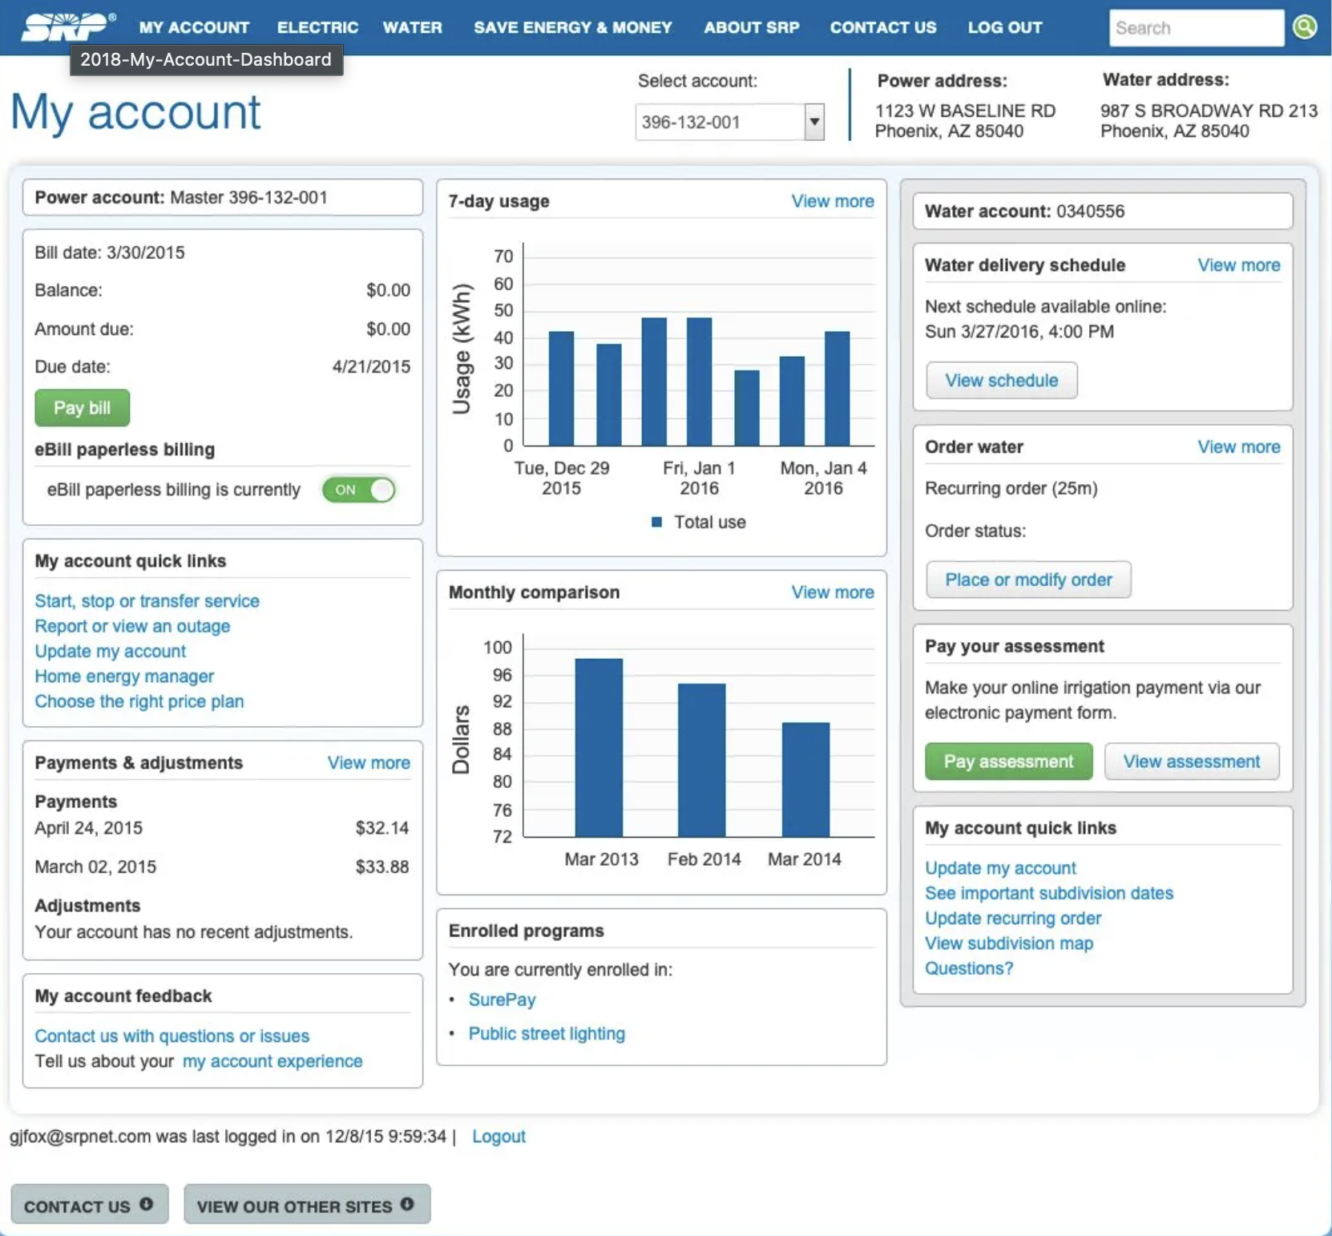Viewport: 1332px width, 1236px height.
Task: Click the Total use legend square
Action: pyautogui.click(x=656, y=523)
